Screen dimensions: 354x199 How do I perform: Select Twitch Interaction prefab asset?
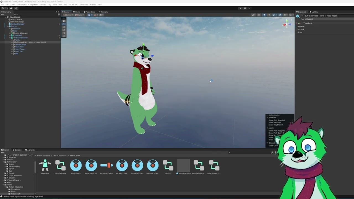point(183,167)
